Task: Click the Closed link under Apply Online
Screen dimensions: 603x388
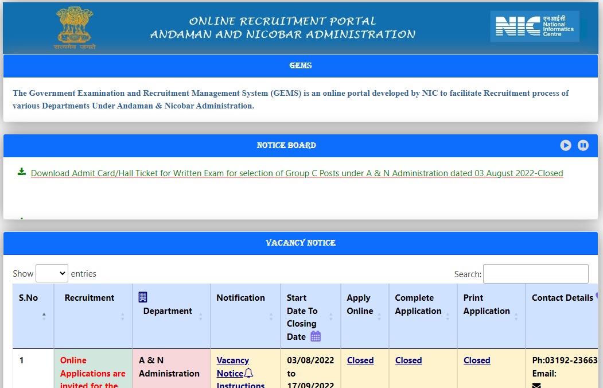Action: pos(360,360)
